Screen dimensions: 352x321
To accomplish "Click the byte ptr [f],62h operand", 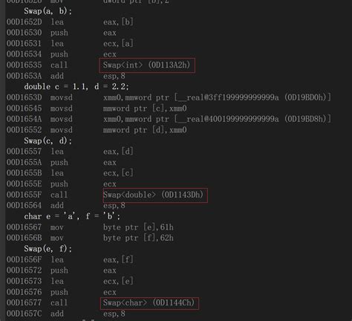I will [x=138, y=238].
